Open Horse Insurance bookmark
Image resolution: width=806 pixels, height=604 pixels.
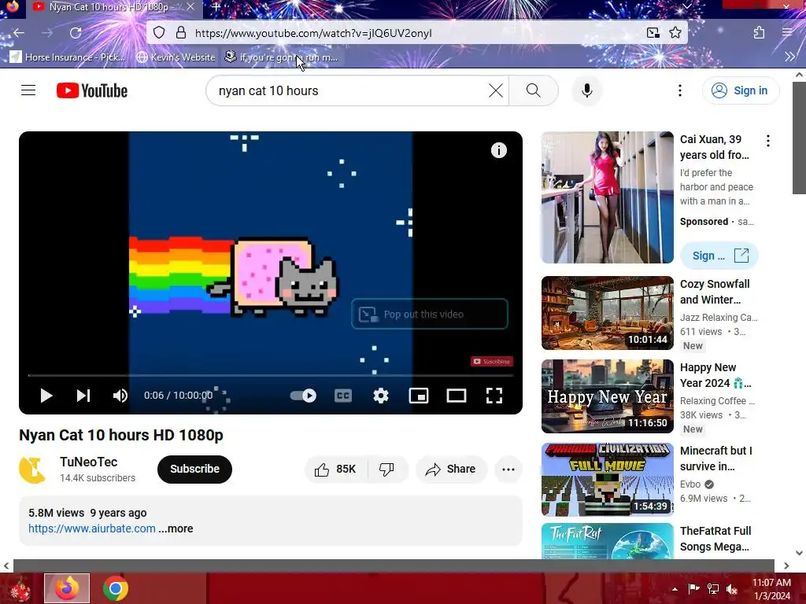pyautogui.click(x=68, y=57)
